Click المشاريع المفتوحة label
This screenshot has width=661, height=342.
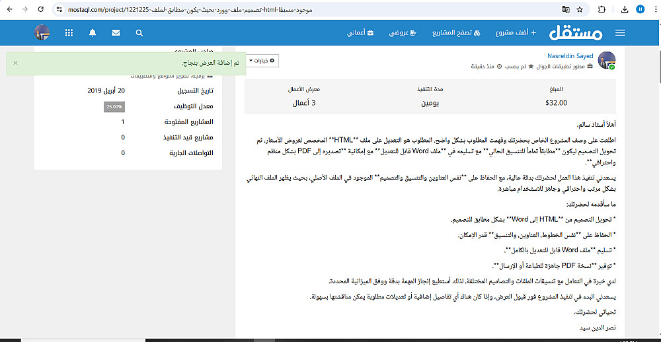(x=188, y=121)
